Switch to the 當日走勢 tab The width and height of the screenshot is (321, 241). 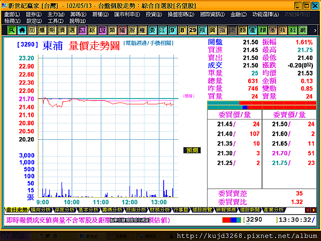tap(17, 210)
